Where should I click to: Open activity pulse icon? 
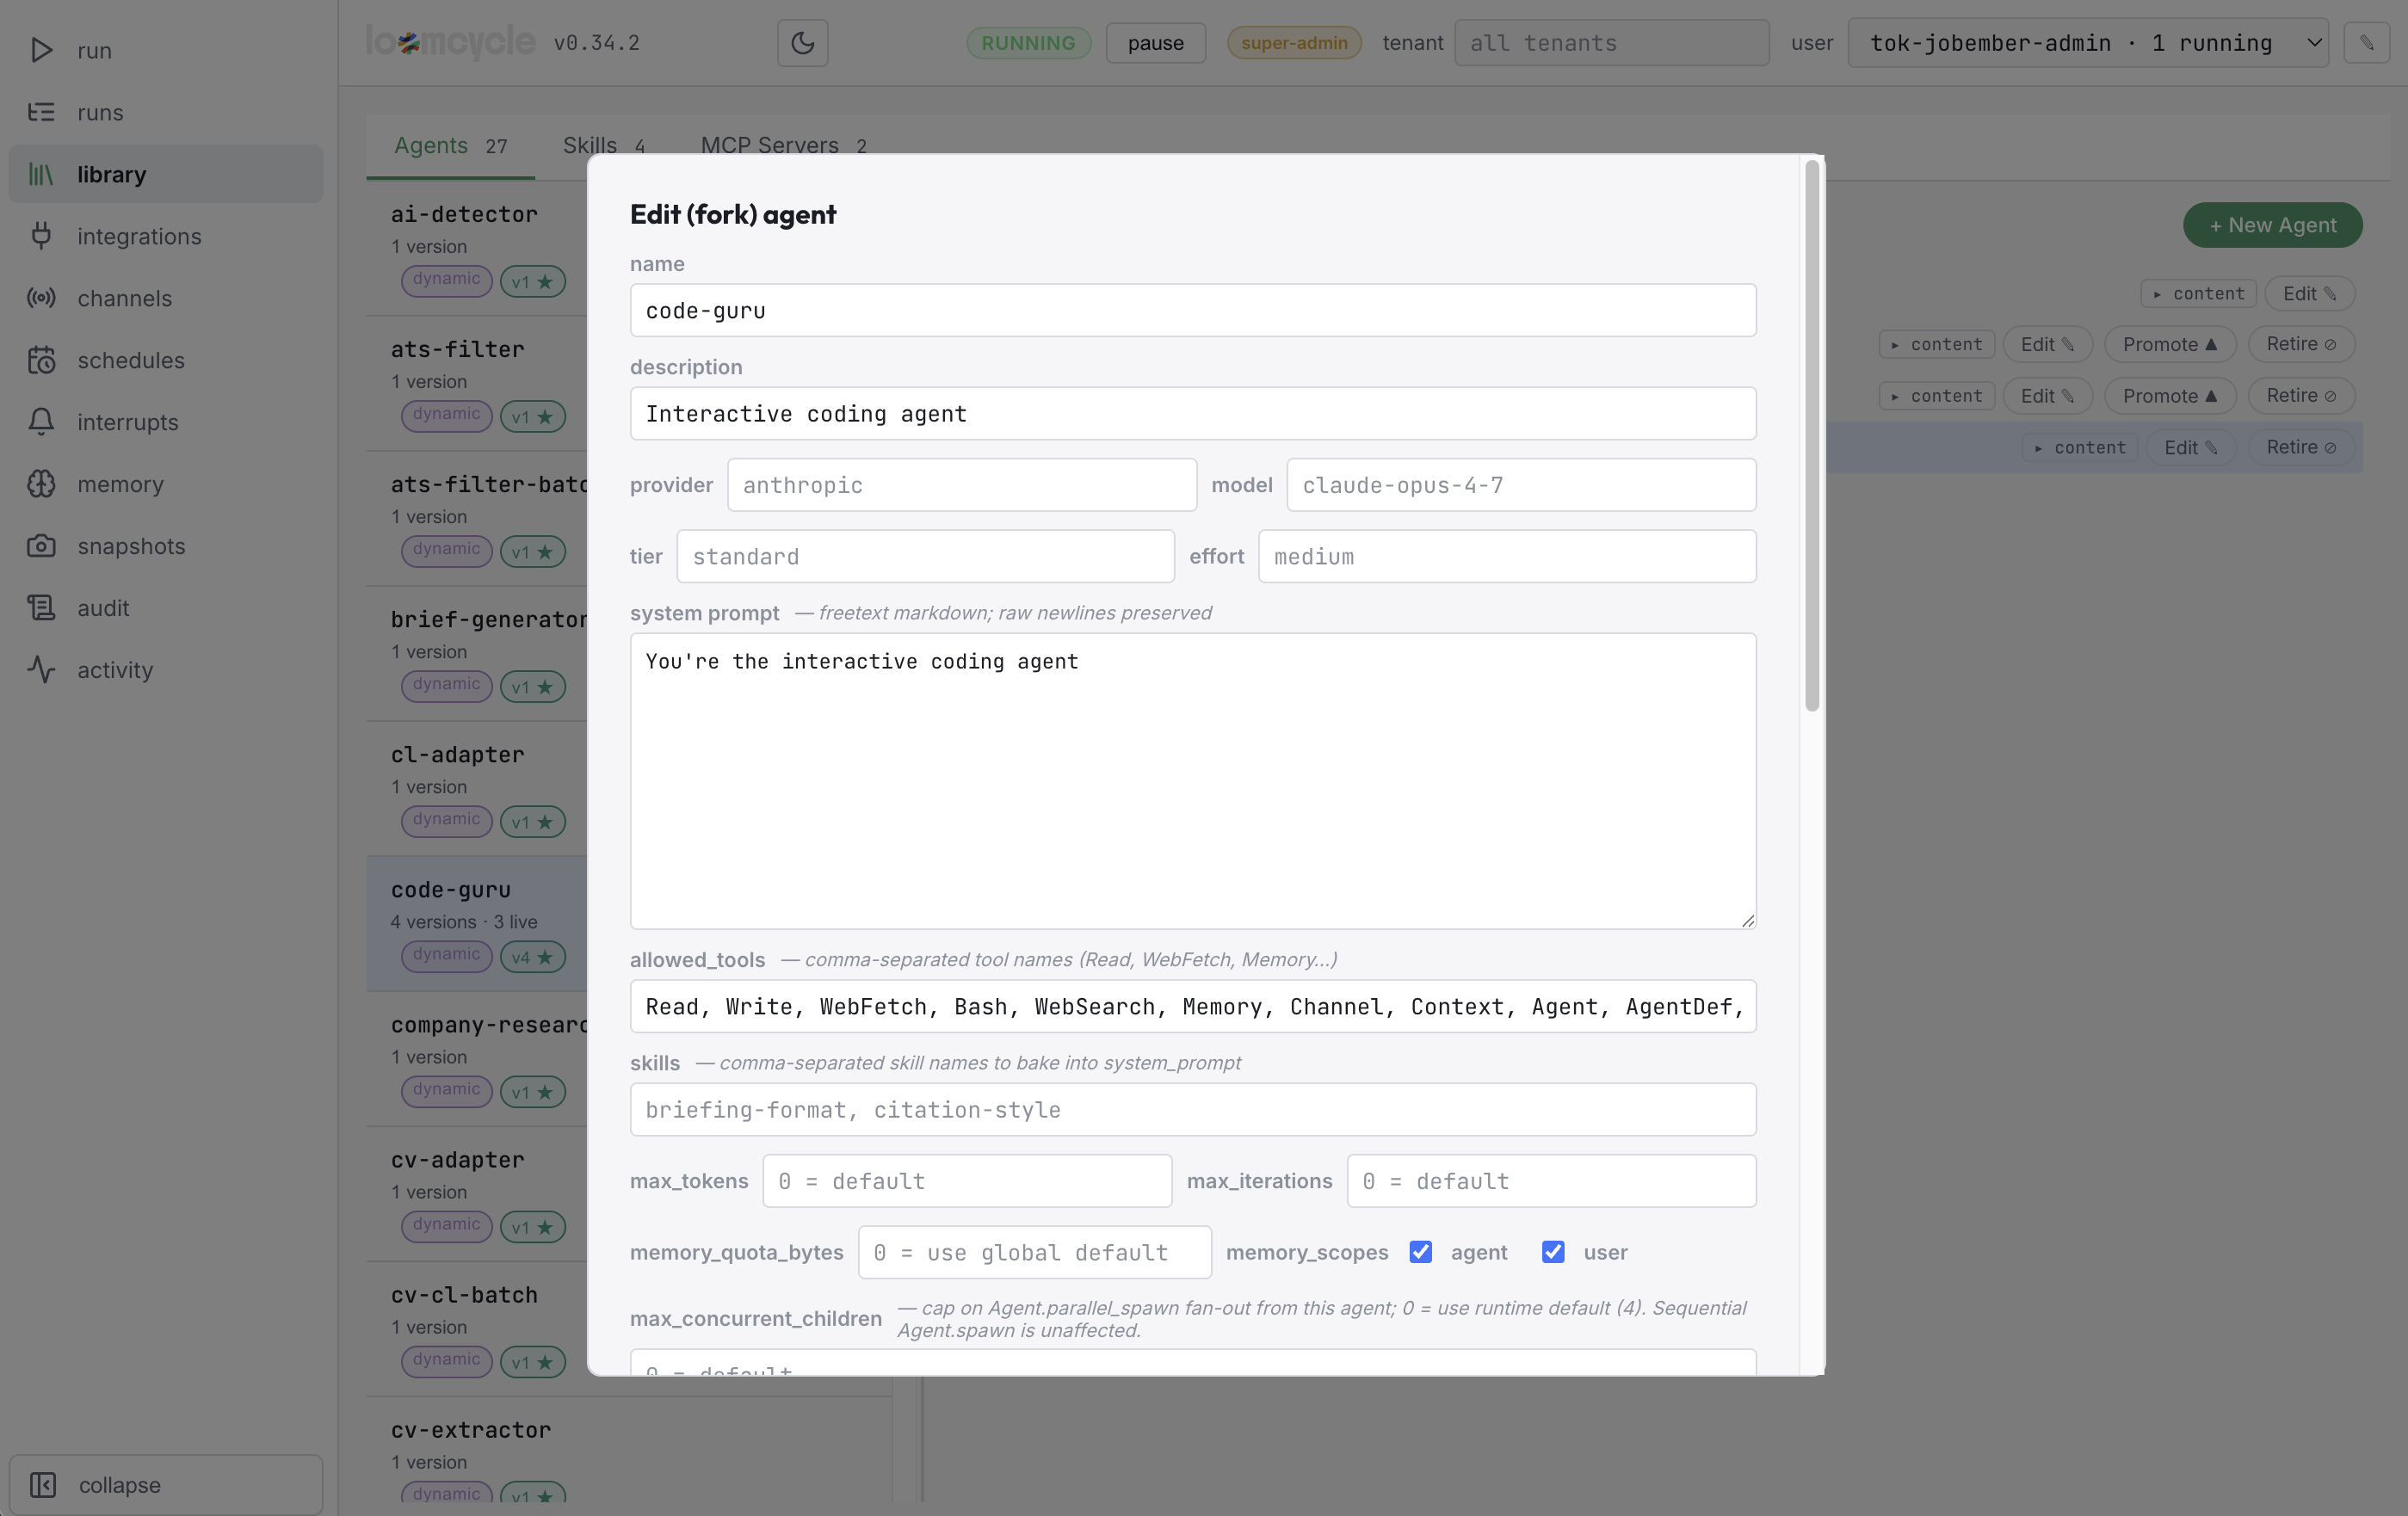[41, 670]
